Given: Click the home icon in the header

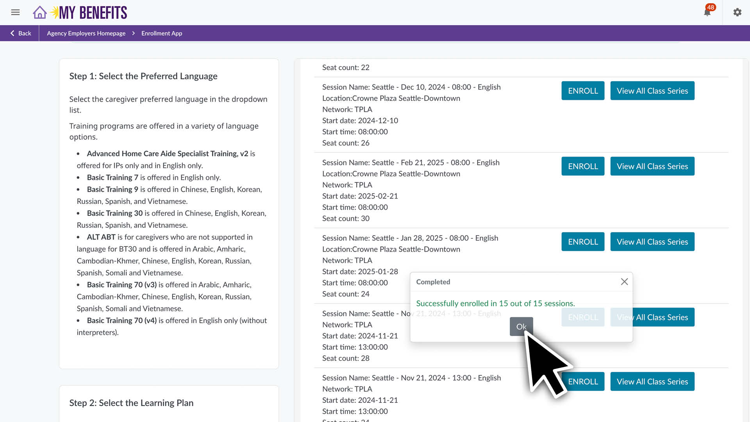Looking at the screenshot, I should [39, 12].
